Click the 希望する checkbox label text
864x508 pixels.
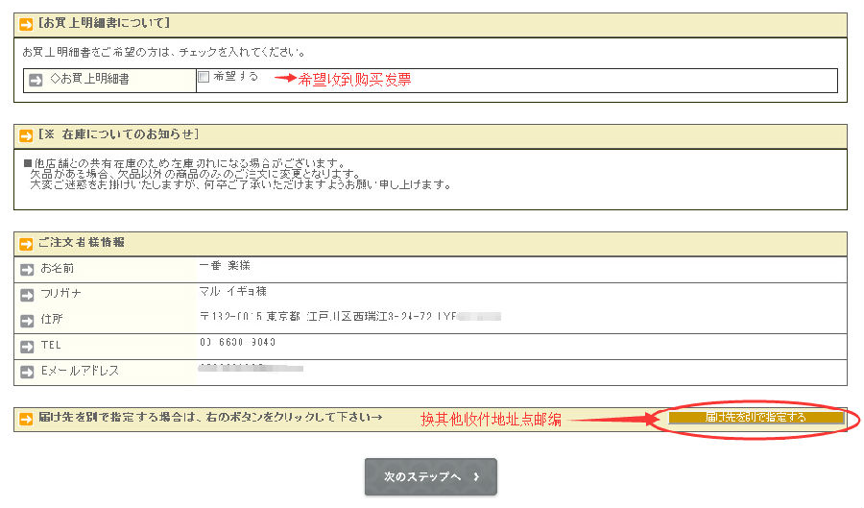point(235,77)
